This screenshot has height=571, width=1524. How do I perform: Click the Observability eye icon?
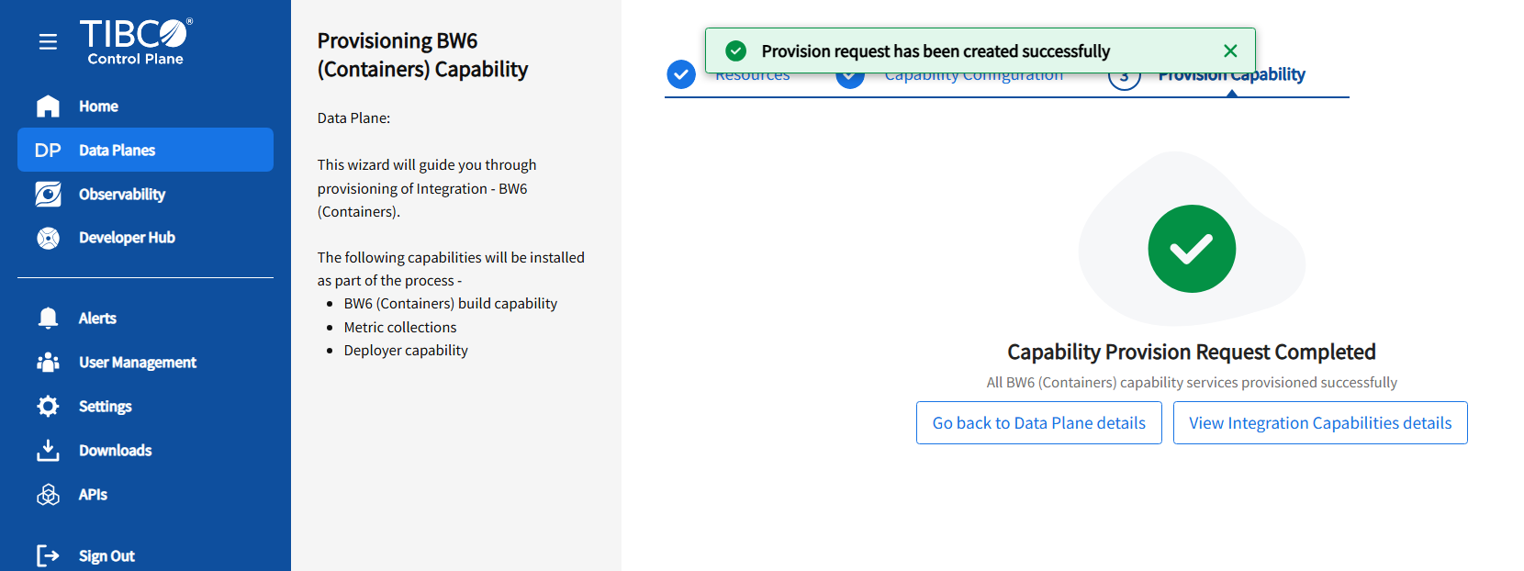48,194
